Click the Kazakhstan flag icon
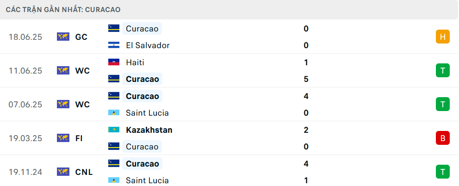This screenshot has width=459, height=186. (x=113, y=130)
